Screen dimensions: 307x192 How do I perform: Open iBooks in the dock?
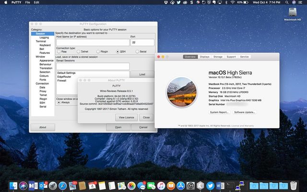(171, 186)
